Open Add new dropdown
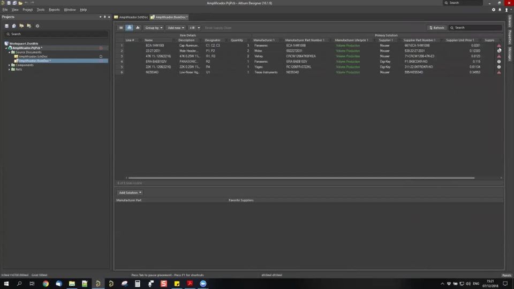The height and width of the screenshot is (289, 514). click(x=176, y=28)
